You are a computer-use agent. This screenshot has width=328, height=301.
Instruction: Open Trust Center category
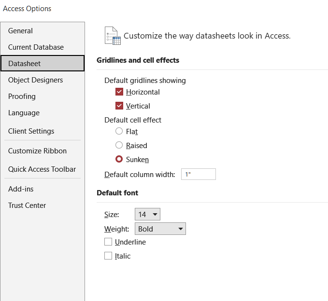pos(43,205)
